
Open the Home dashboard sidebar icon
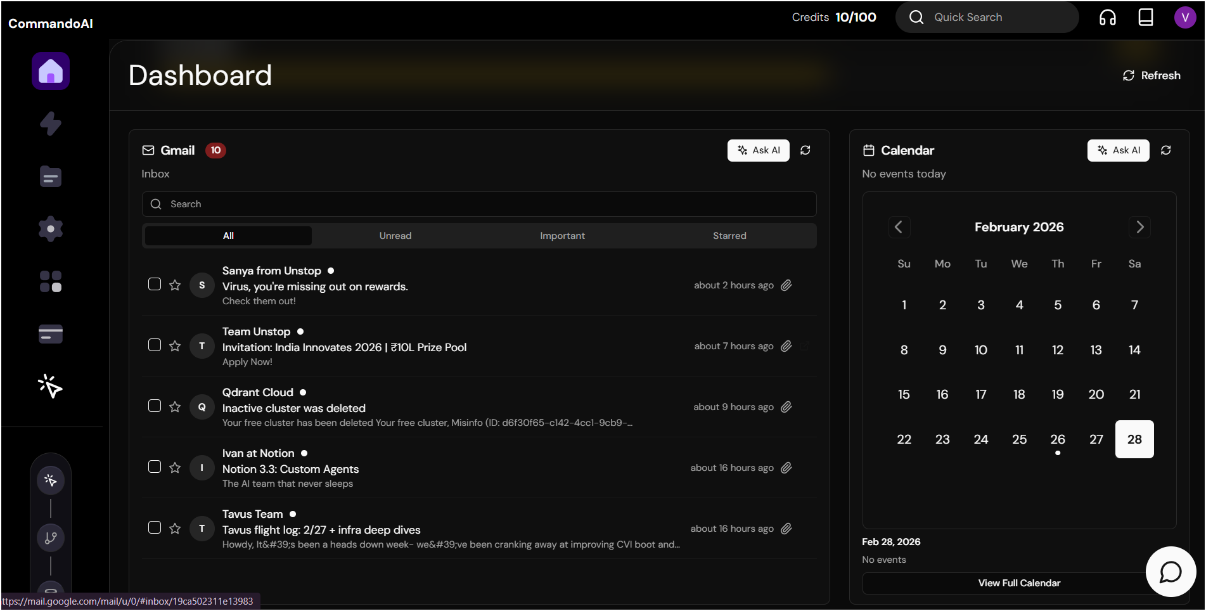[51, 71]
